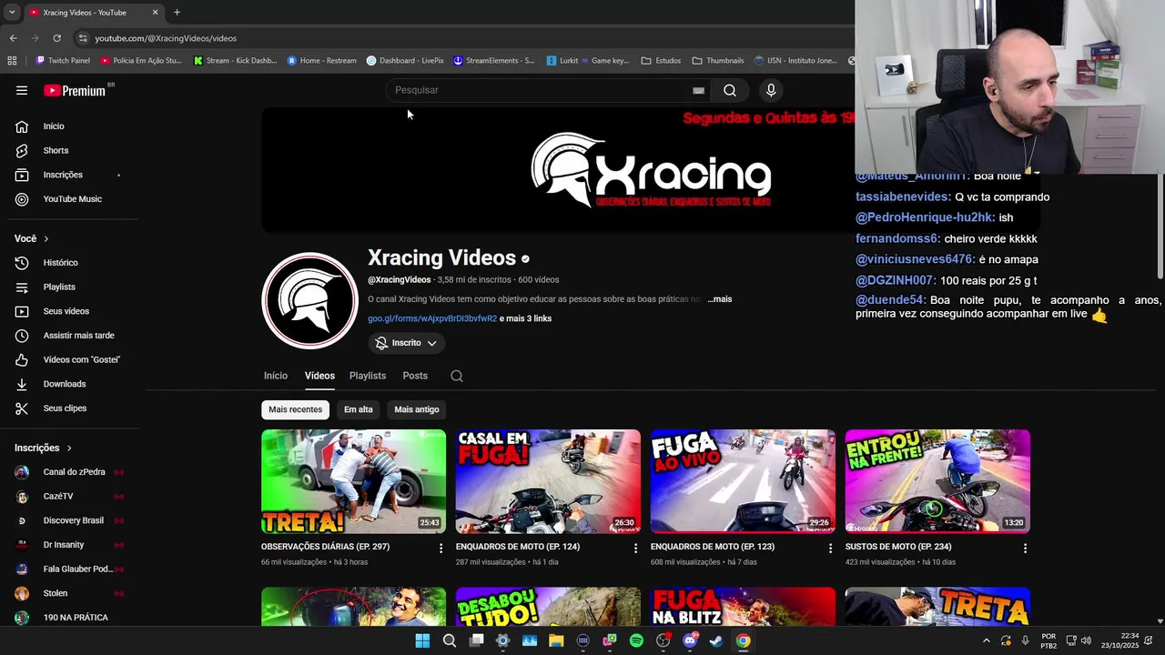The height and width of the screenshot is (655, 1165).
Task: Open the Estudos bookmarks folder
Action: 661,61
